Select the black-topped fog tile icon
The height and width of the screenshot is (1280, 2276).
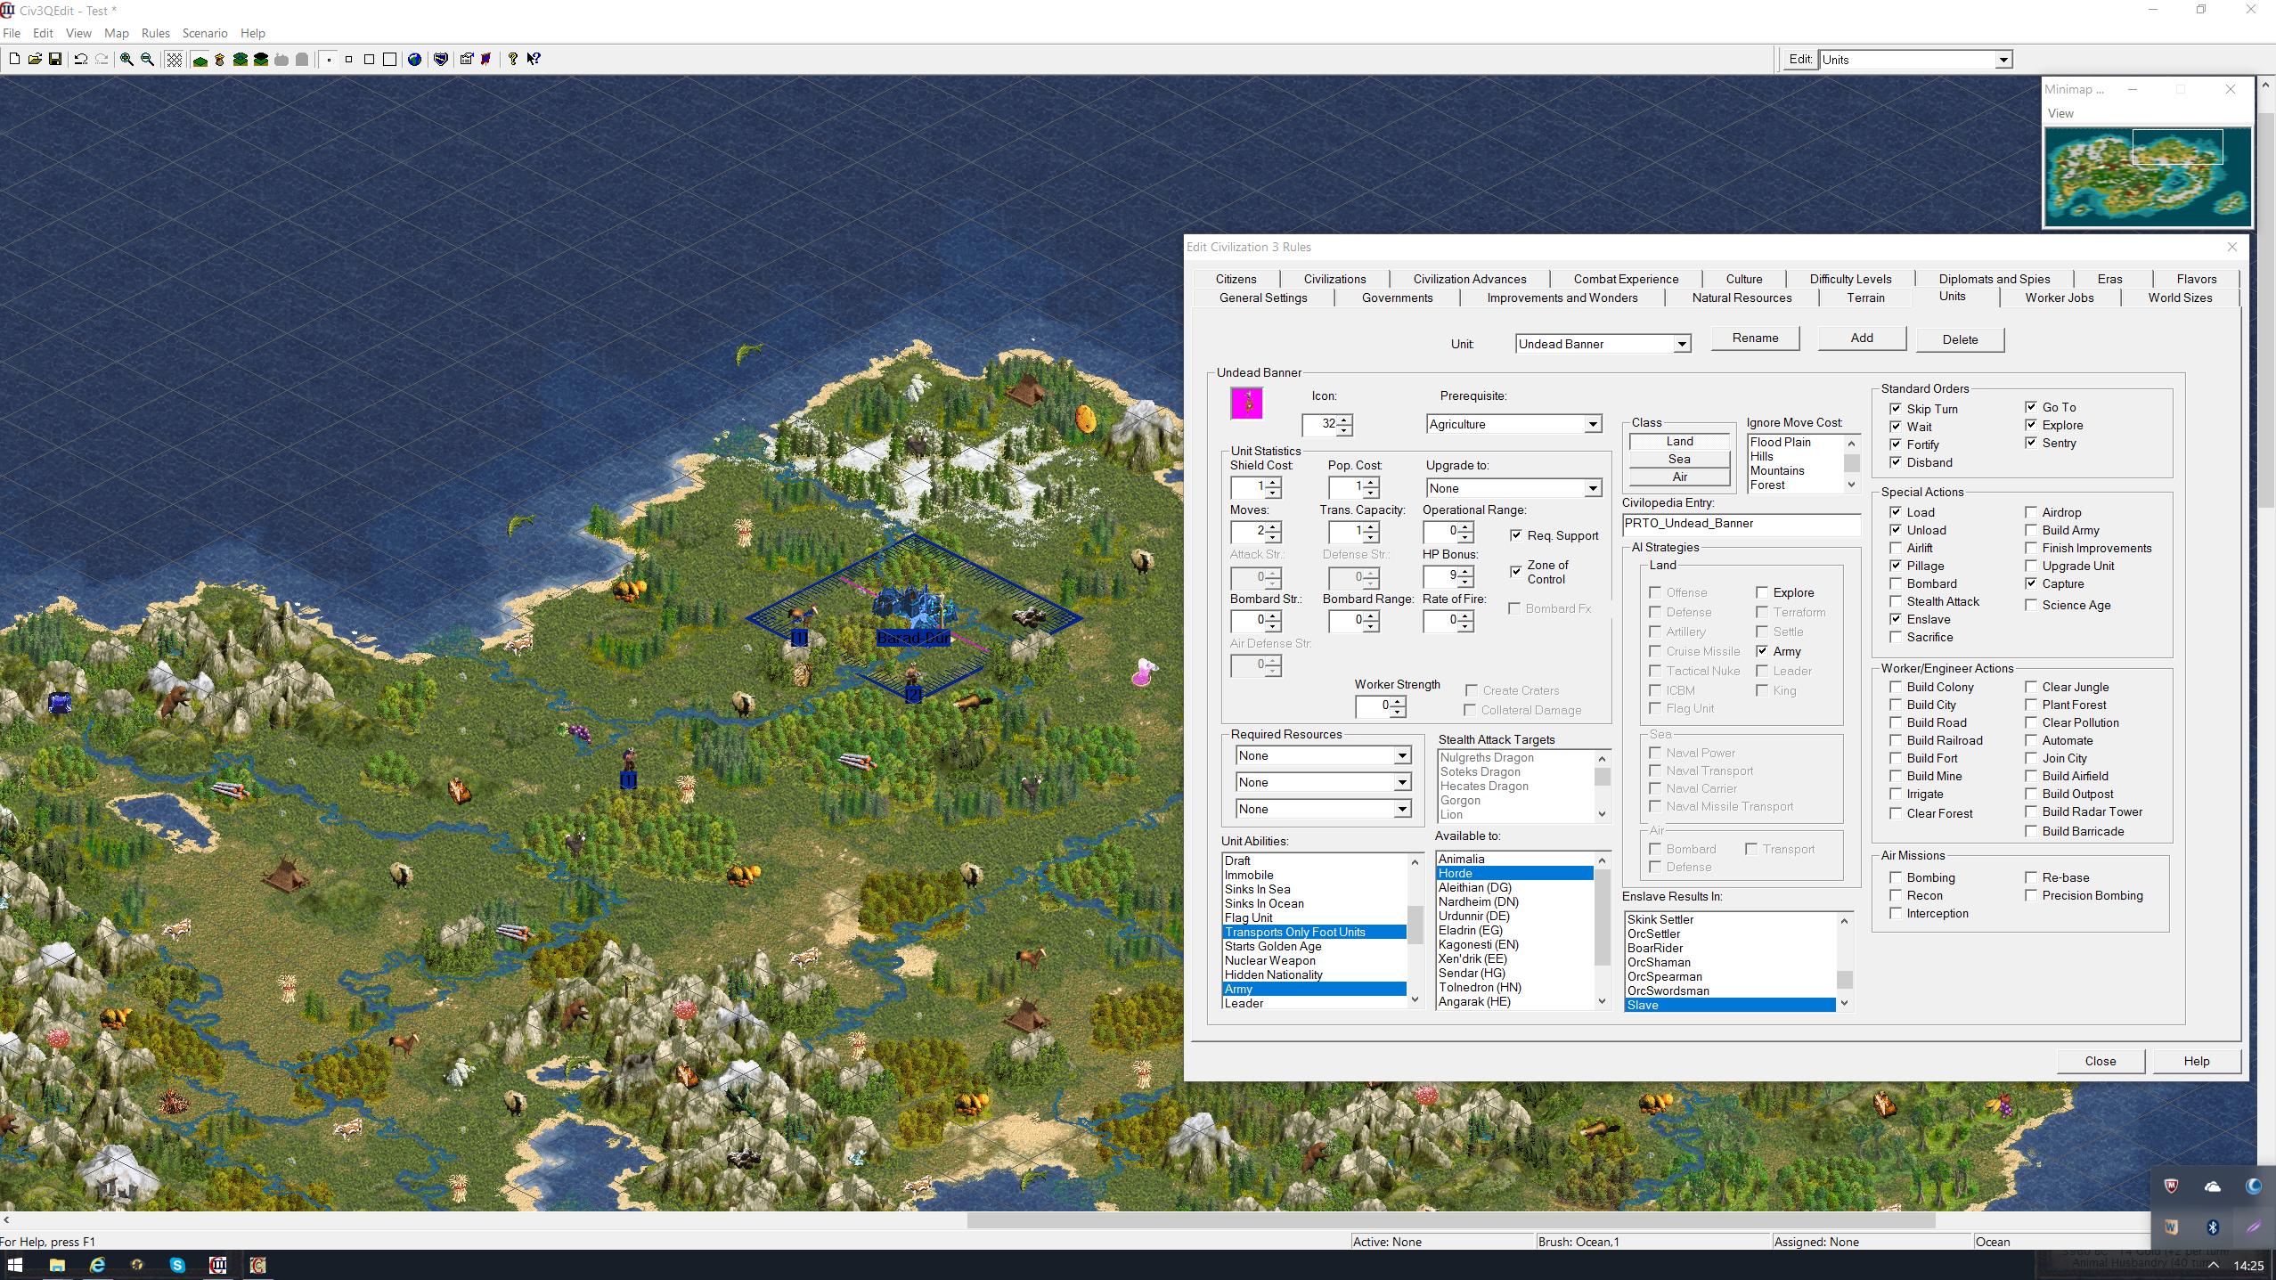pyautogui.click(x=261, y=60)
